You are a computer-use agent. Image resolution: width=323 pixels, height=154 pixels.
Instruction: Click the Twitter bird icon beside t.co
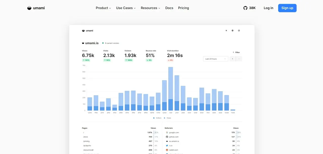(167, 146)
